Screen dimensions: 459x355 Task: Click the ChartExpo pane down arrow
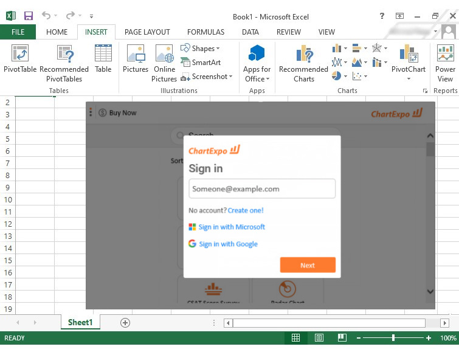click(430, 291)
